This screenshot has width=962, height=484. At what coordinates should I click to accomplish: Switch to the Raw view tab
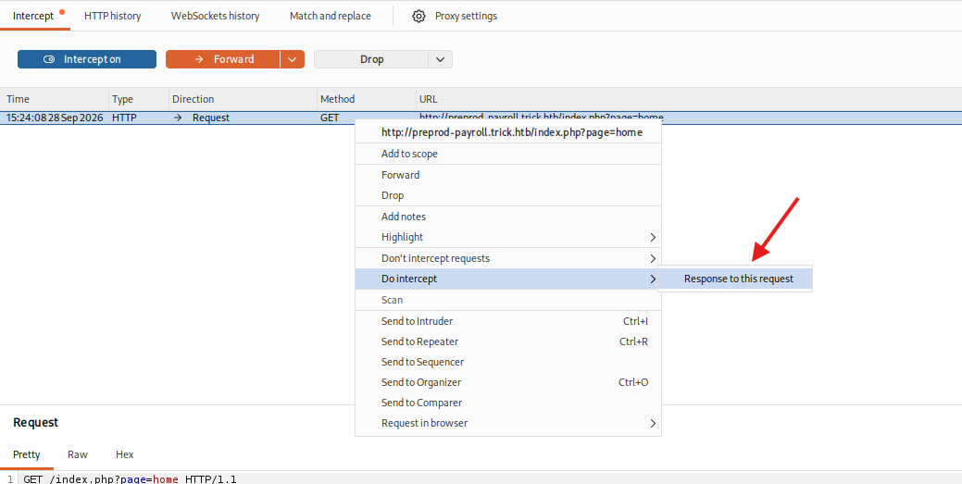tap(77, 454)
